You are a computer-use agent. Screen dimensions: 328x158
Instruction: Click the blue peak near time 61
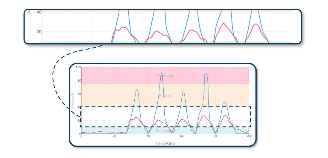[183, 92]
